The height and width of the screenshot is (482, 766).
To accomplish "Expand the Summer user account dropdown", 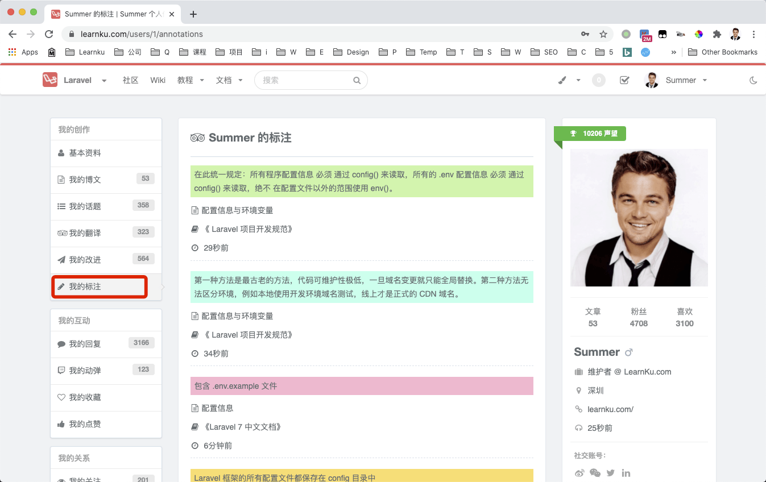I will click(676, 80).
